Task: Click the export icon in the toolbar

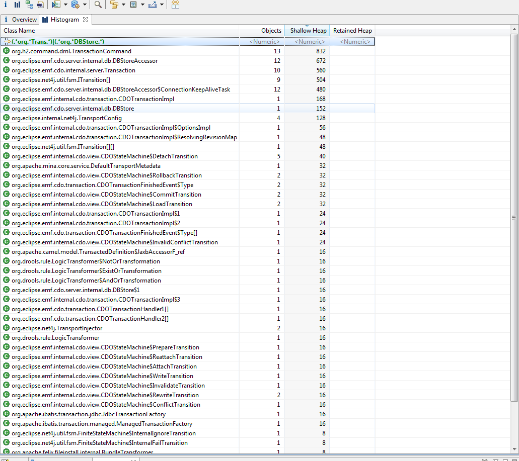Action: pyautogui.click(x=153, y=5)
